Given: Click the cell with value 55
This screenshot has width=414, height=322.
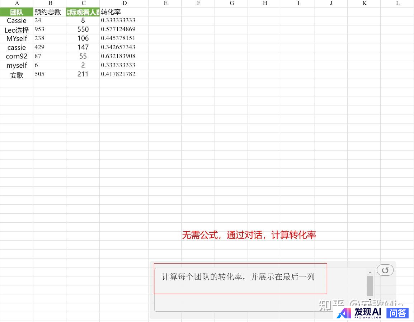Looking at the screenshot, I should point(83,57).
